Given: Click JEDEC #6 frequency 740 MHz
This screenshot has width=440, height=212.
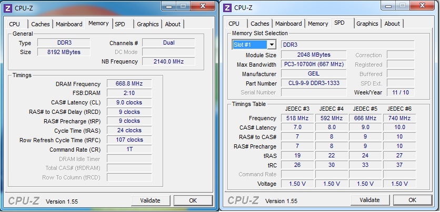Looking at the screenshot, I should pyautogui.click(x=399, y=118).
